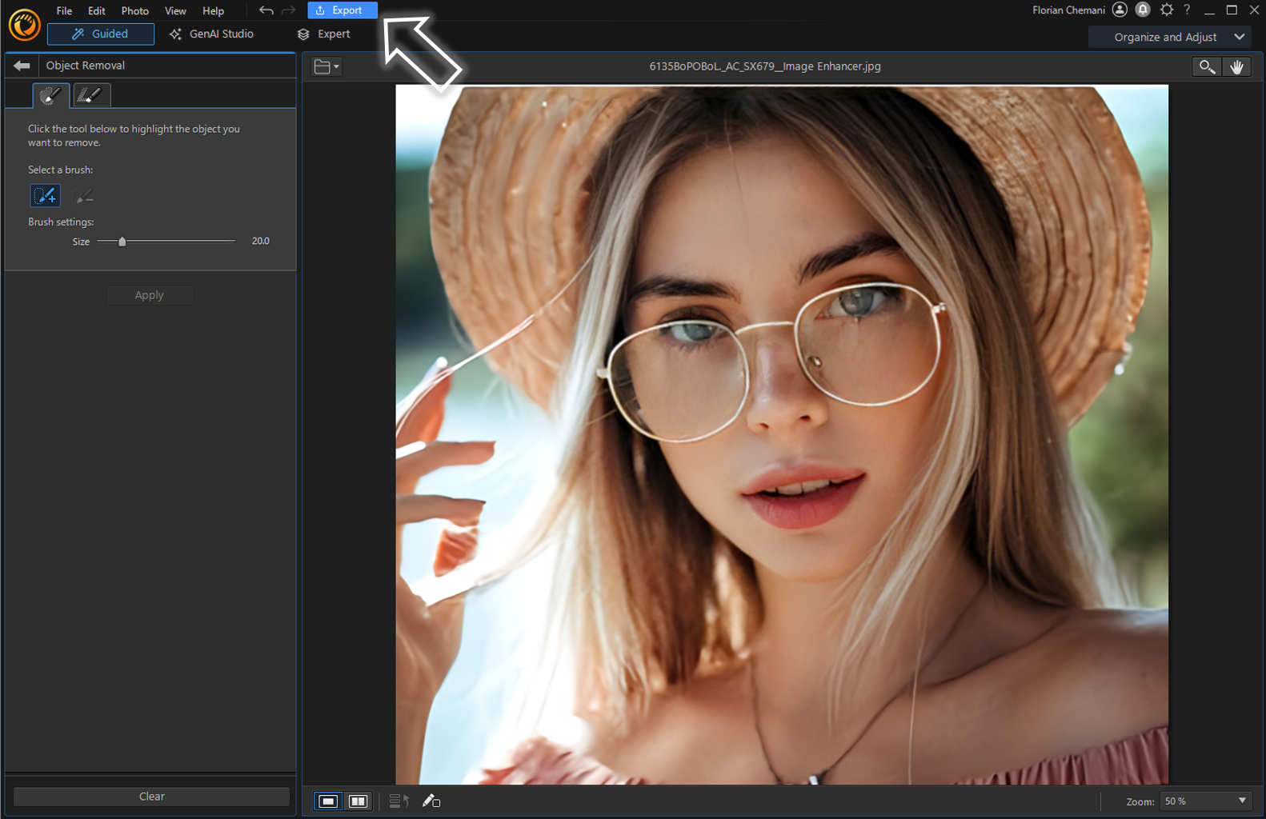
Task: Click the undo arrow icon
Action: (266, 10)
